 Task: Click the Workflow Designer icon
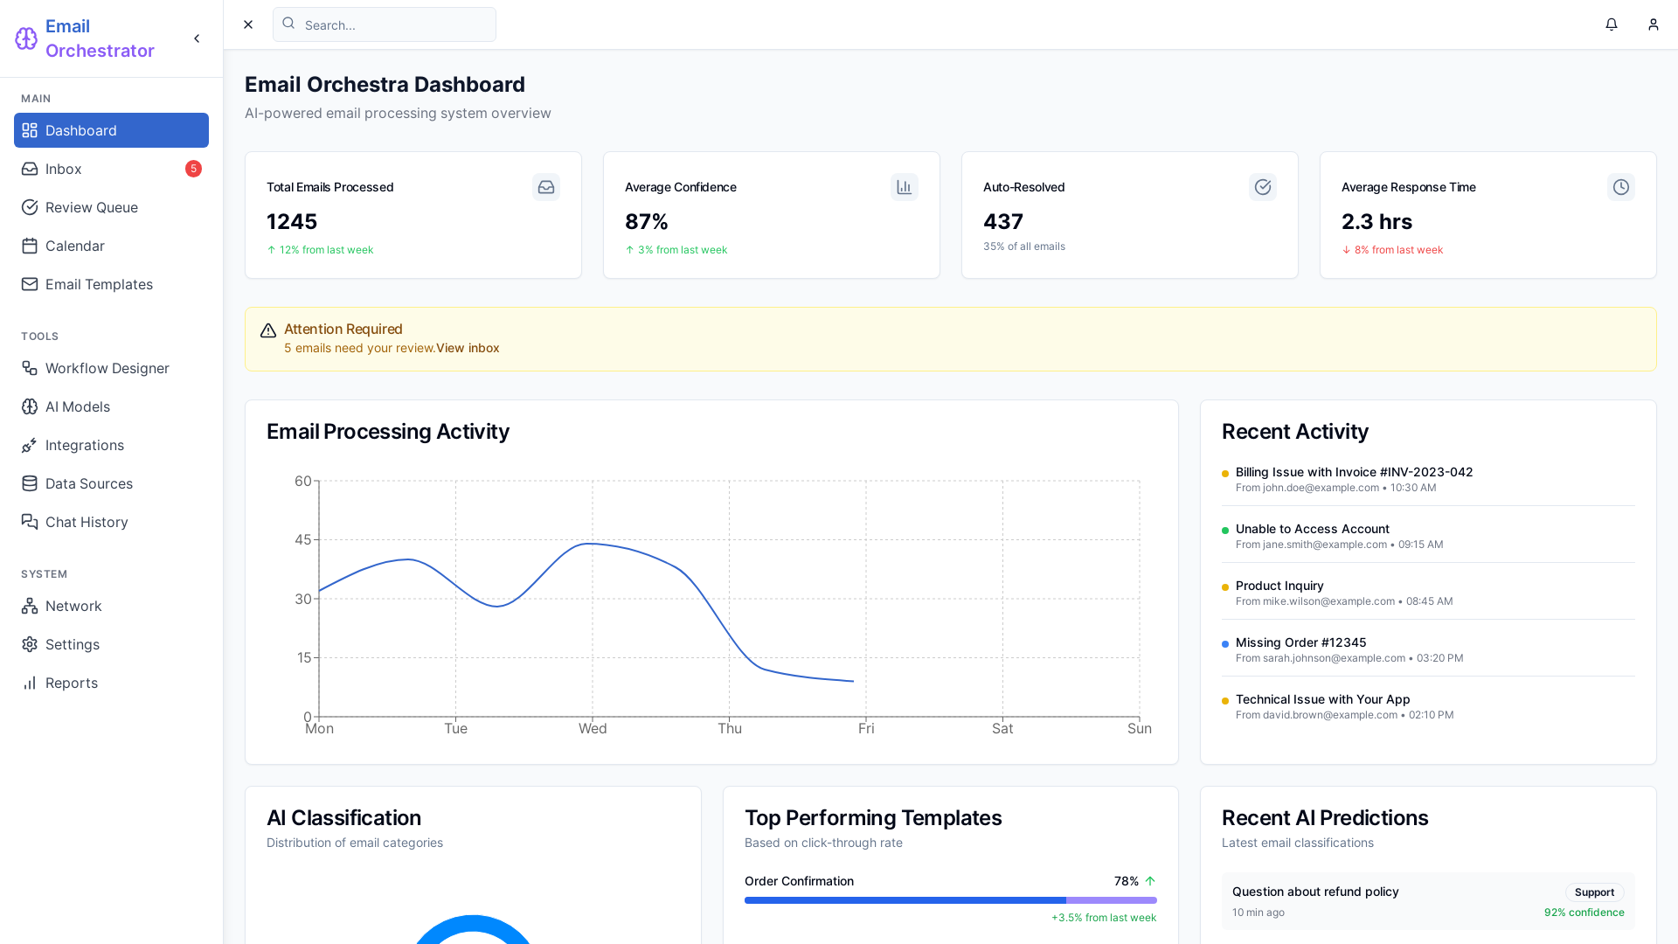click(30, 368)
